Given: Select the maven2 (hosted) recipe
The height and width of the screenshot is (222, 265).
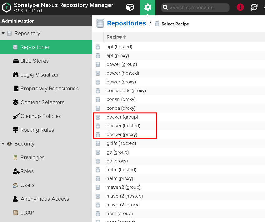Looking at the screenshot, I should [178, 196].
